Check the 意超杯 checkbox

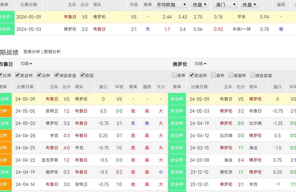coord(231,75)
